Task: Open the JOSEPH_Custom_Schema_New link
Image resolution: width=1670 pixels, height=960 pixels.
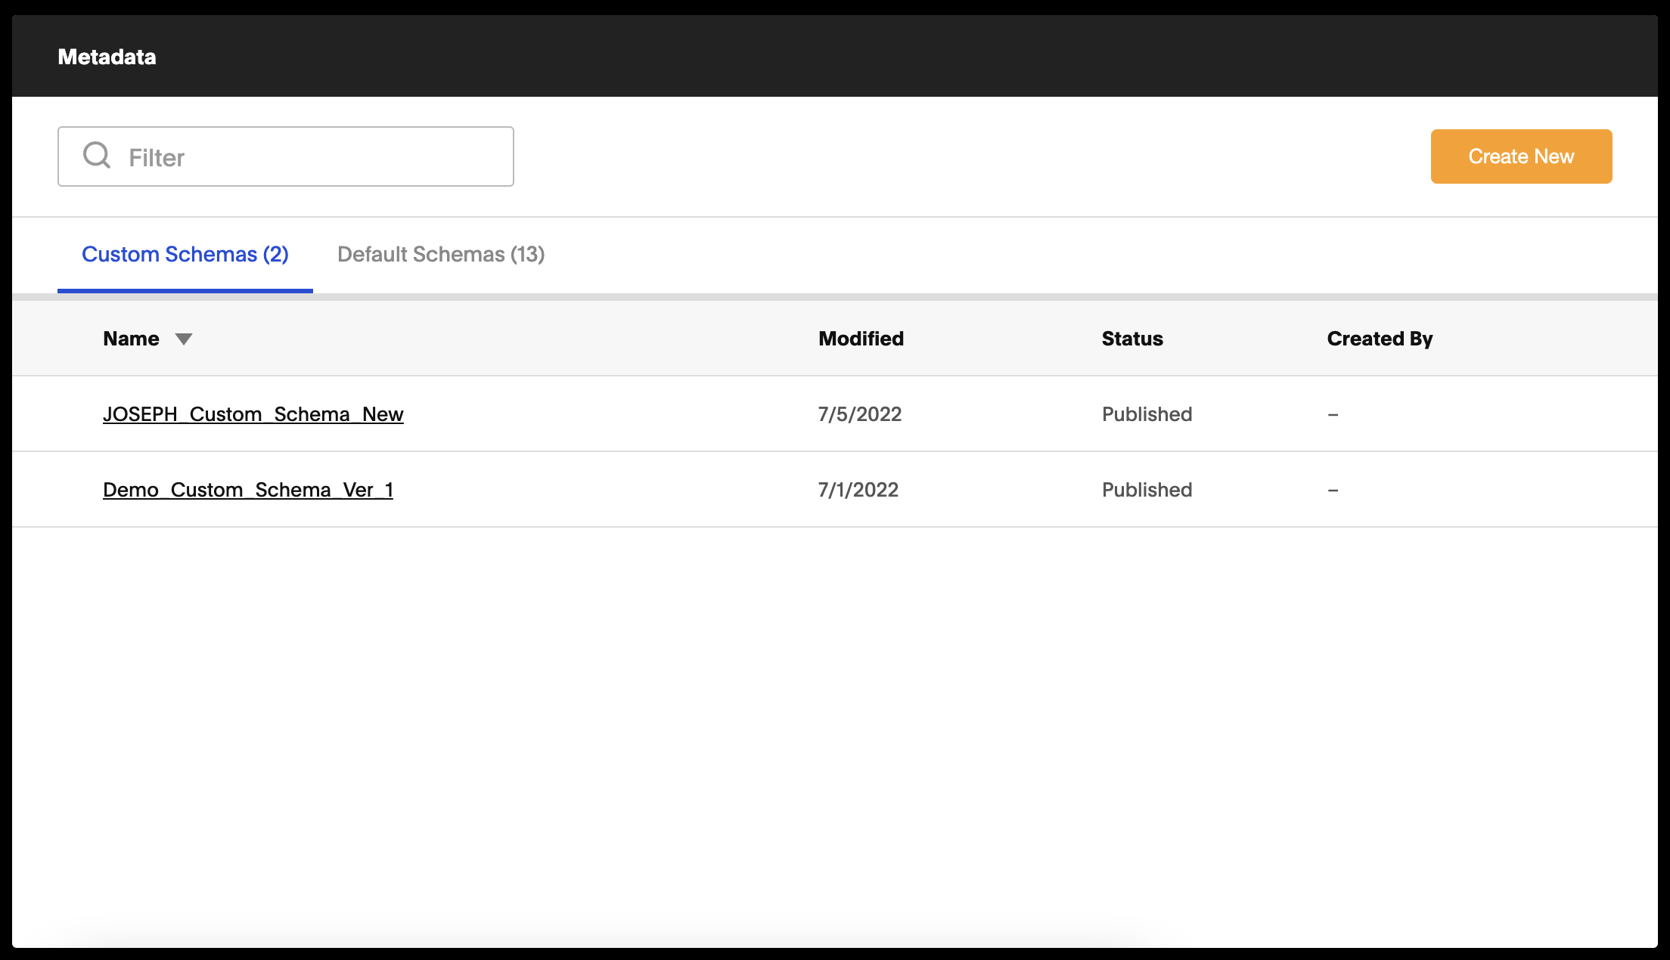Action: (x=253, y=414)
